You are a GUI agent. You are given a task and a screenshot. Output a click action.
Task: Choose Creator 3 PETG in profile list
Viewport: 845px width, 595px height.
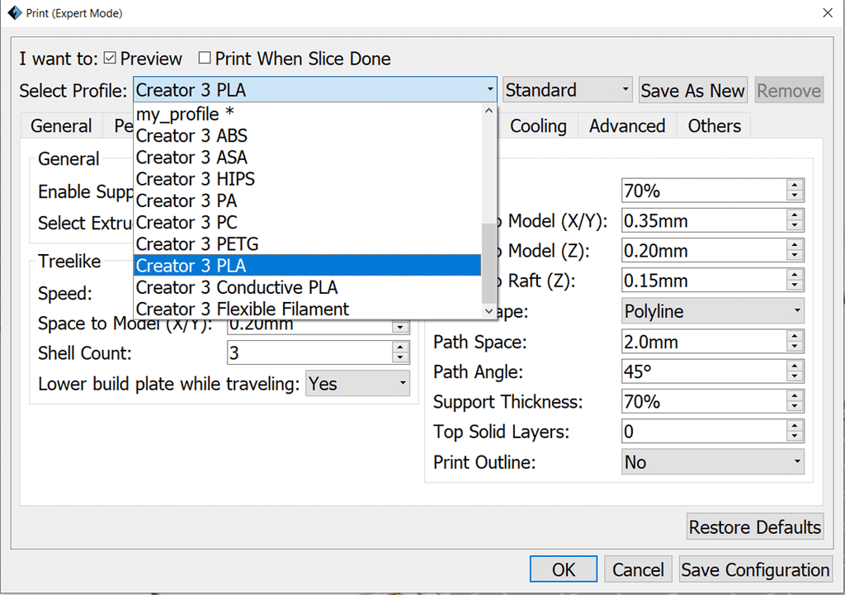pos(197,243)
